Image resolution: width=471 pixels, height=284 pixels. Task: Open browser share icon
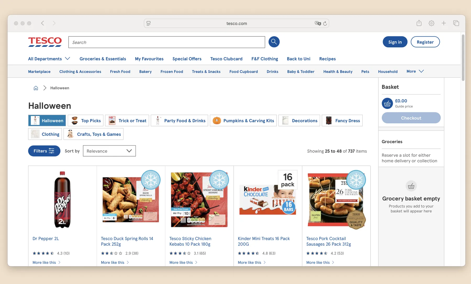[419, 23]
